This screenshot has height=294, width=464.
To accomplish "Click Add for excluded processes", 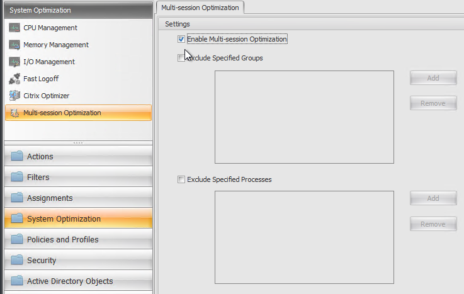I will [x=433, y=198].
